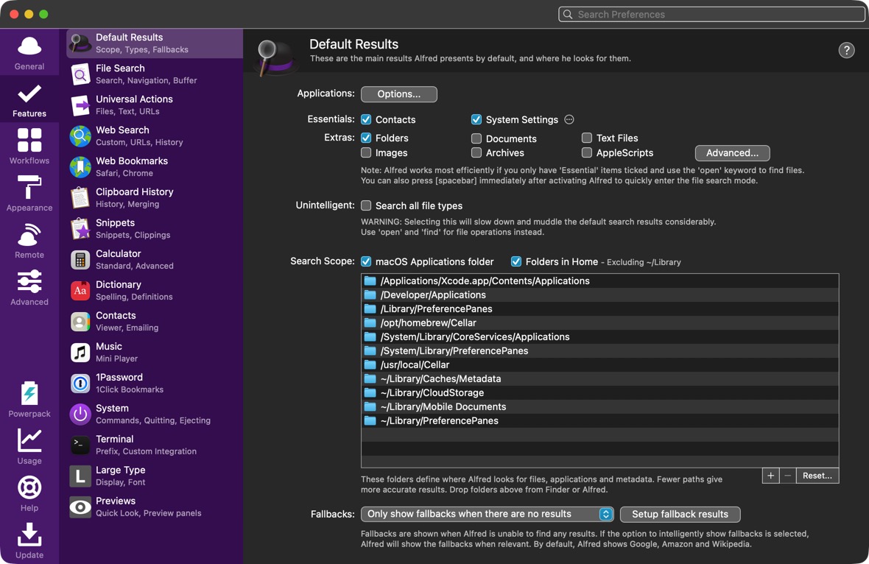Screen dimensions: 869x564
Task: Open Applications Options button
Action: 399,94
